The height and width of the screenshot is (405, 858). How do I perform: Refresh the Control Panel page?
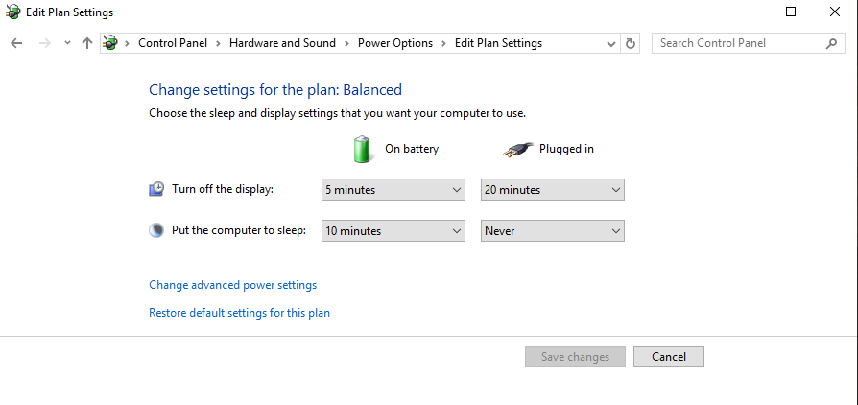tap(630, 43)
